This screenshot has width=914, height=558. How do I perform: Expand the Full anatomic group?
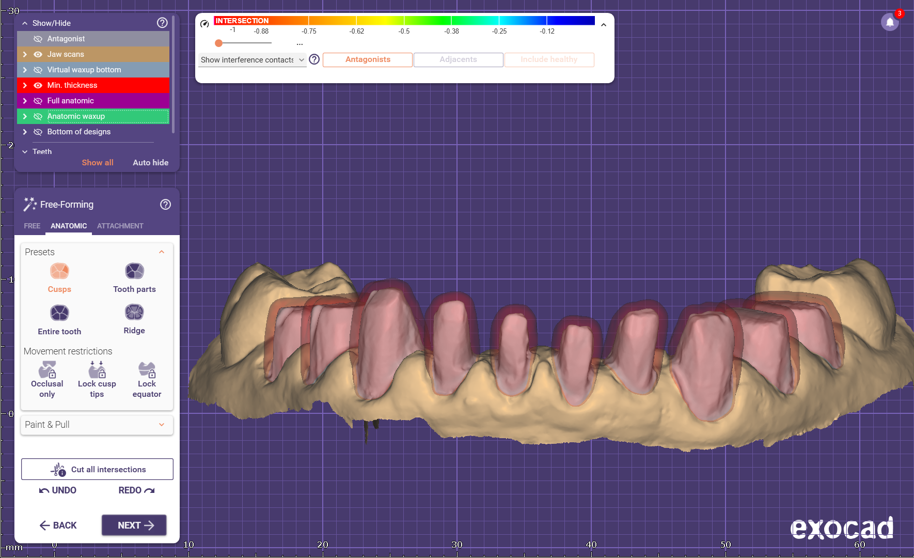pyautogui.click(x=25, y=101)
